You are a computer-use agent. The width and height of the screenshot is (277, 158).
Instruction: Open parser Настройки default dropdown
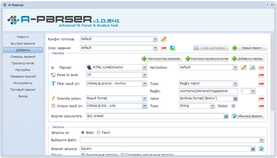pyautogui.click(x=235, y=67)
